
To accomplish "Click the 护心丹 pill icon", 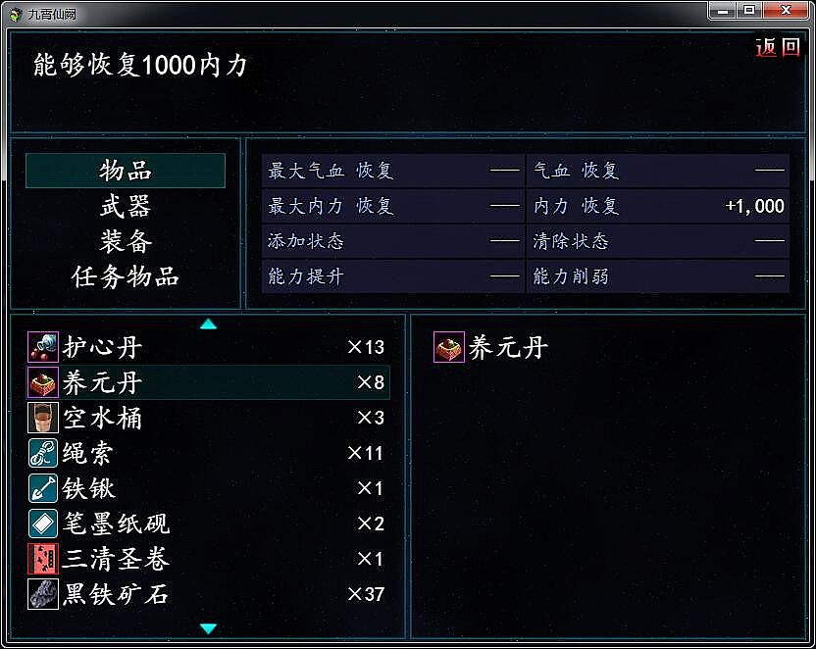I will [x=43, y=347].
